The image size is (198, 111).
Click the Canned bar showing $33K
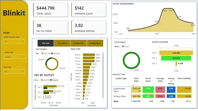[86, 71]
